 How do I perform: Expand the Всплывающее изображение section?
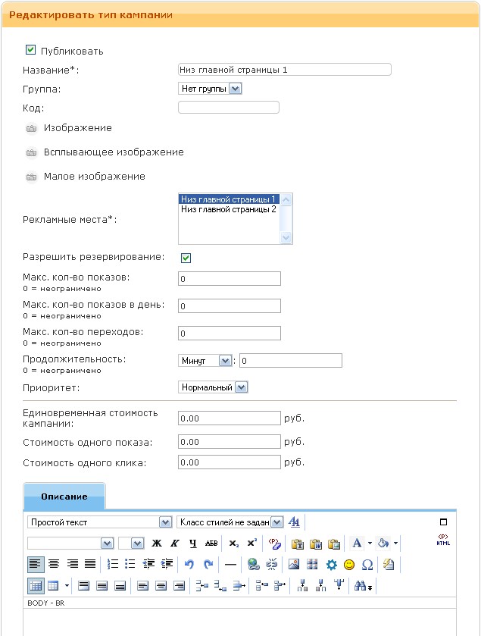31,152
